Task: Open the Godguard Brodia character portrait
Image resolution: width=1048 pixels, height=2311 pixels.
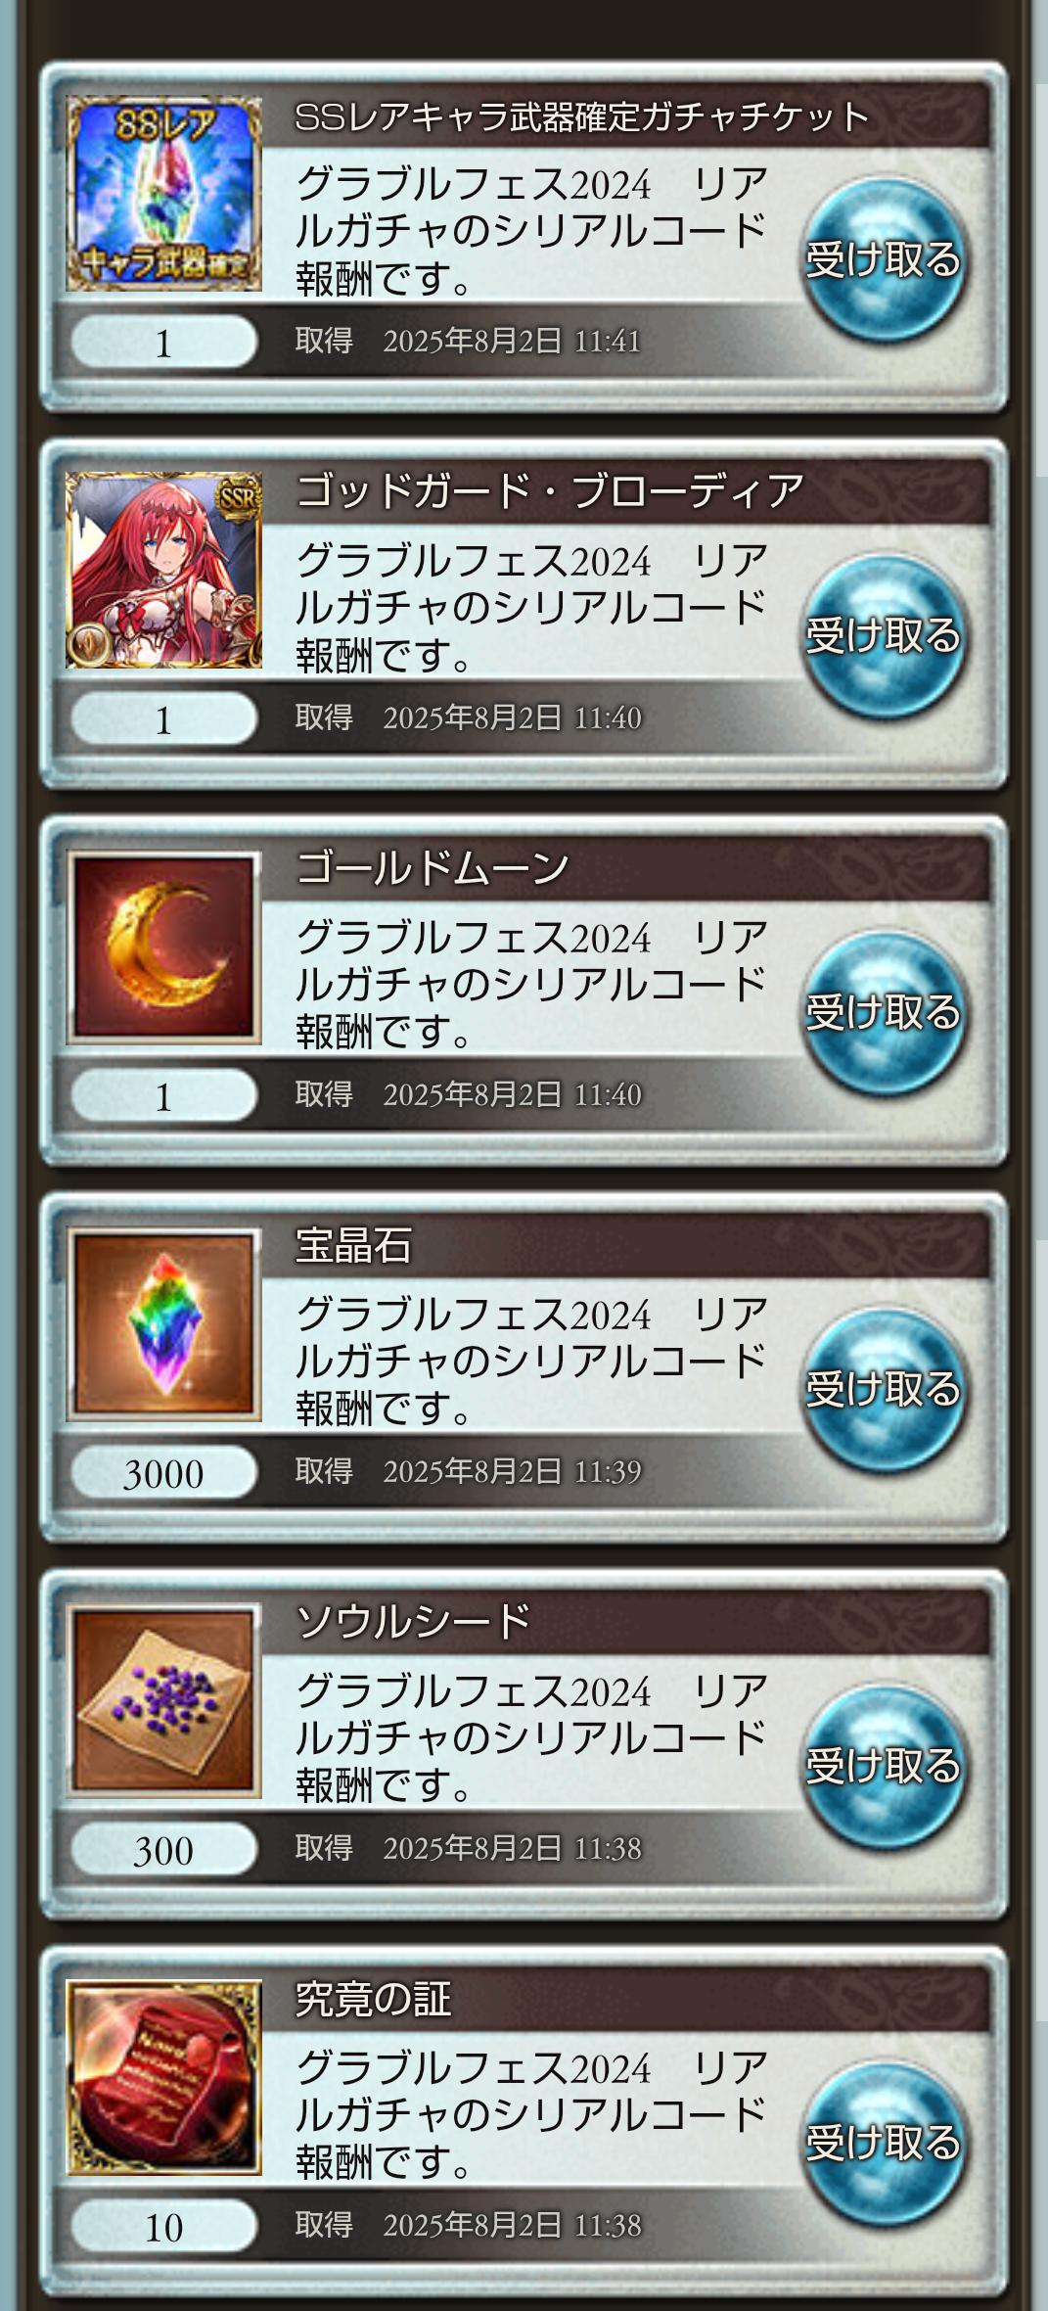Action: (x=163, y=571)
